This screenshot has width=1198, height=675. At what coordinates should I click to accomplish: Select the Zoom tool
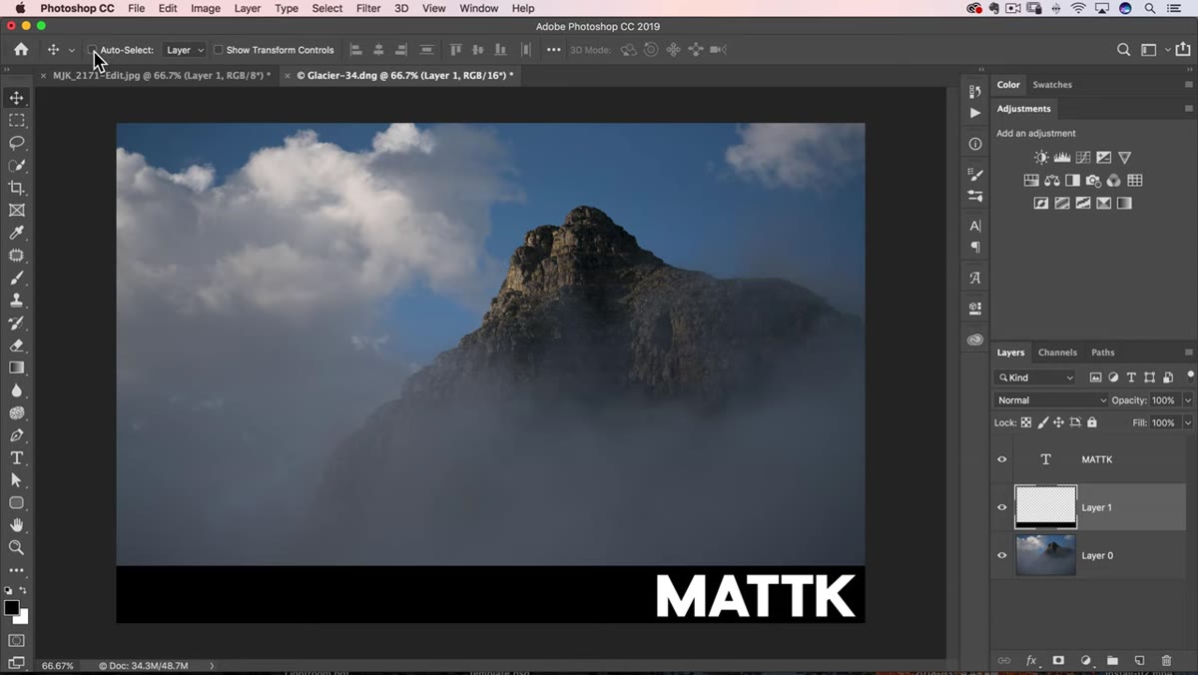16,547
